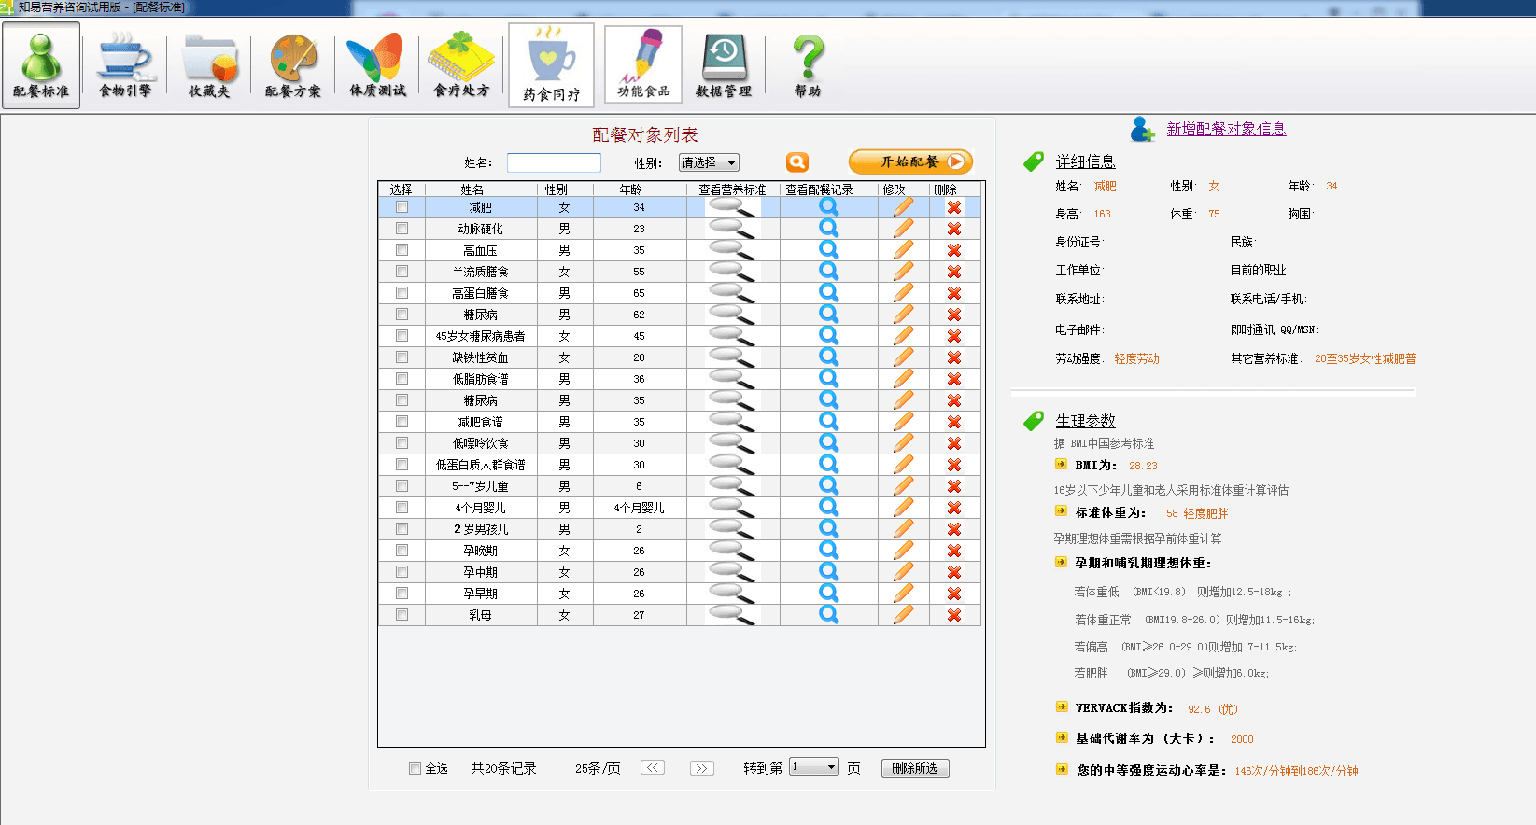Open the 转到第 page number dropdown
Screen dimensions: 1536x825
tap(813, 767)
